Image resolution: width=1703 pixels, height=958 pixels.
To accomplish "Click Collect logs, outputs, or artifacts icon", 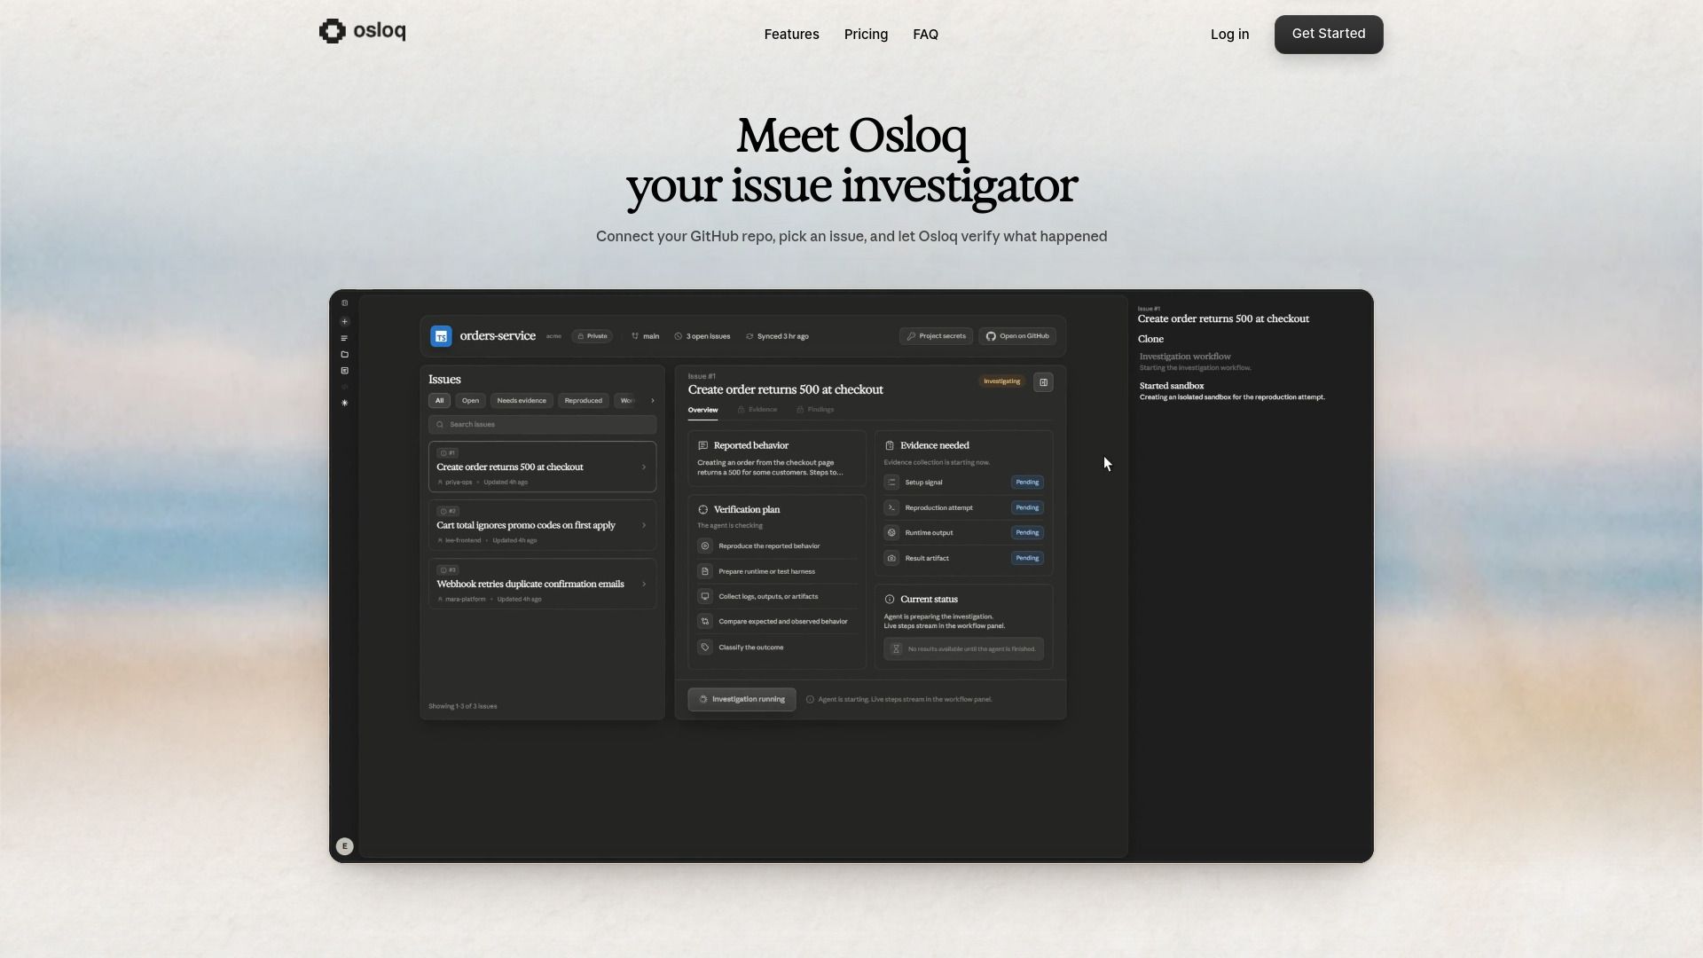I will pos(705,597).
